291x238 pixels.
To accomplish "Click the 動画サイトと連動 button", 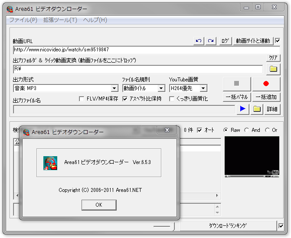I will pos(253,41).
